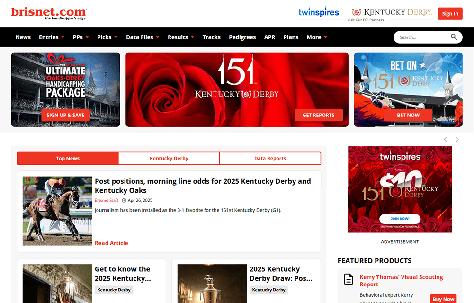The height and width of the screenshot is (303, 474).
Task: Open Kerry Thomas' Visual Scouting Report link
Action: click(x=401, y=281)
